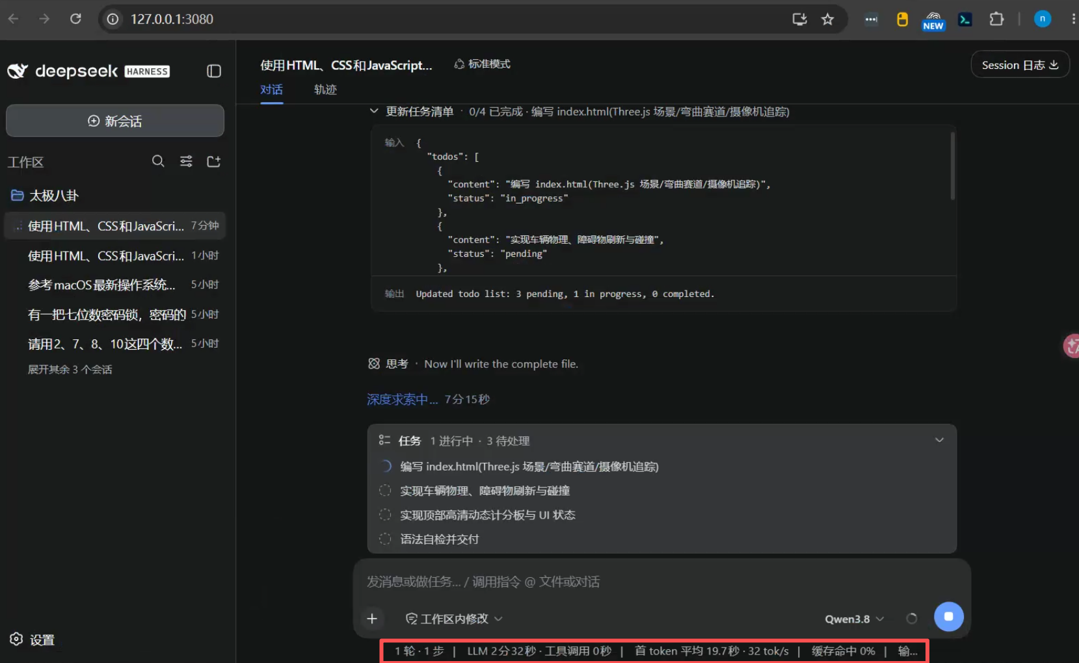The width and height of the screenshot is (1079, 663).
Task: Collapse the sidebar panel icon
Action: tap(214, 71)
